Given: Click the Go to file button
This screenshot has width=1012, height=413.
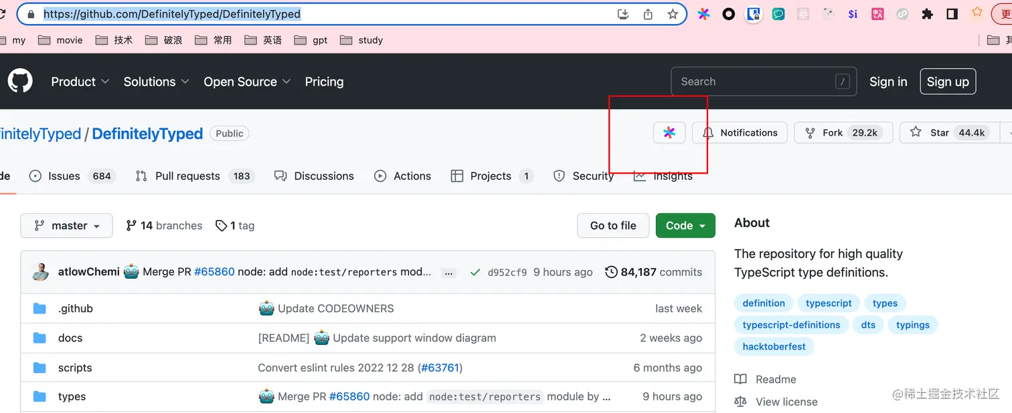Looking at the screenshot, I should 613,226.
